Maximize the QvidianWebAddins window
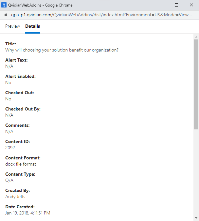This screenshot has width=199, height=221. 176,5
